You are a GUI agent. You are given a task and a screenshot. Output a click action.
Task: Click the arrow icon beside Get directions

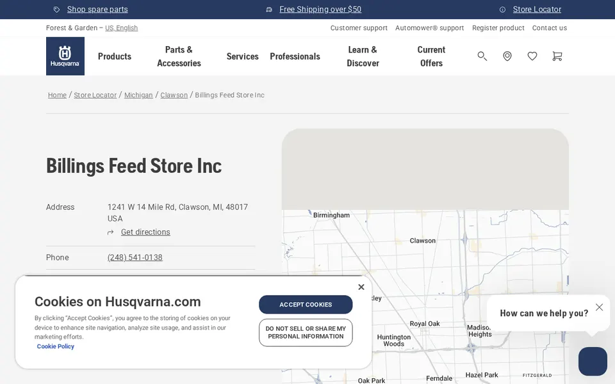click(x=111, y=232)
